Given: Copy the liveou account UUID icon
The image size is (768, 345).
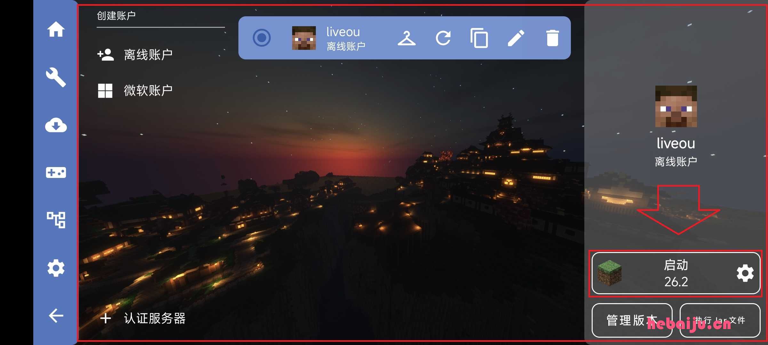Looking at the screenshot, I should coord(479,38).
